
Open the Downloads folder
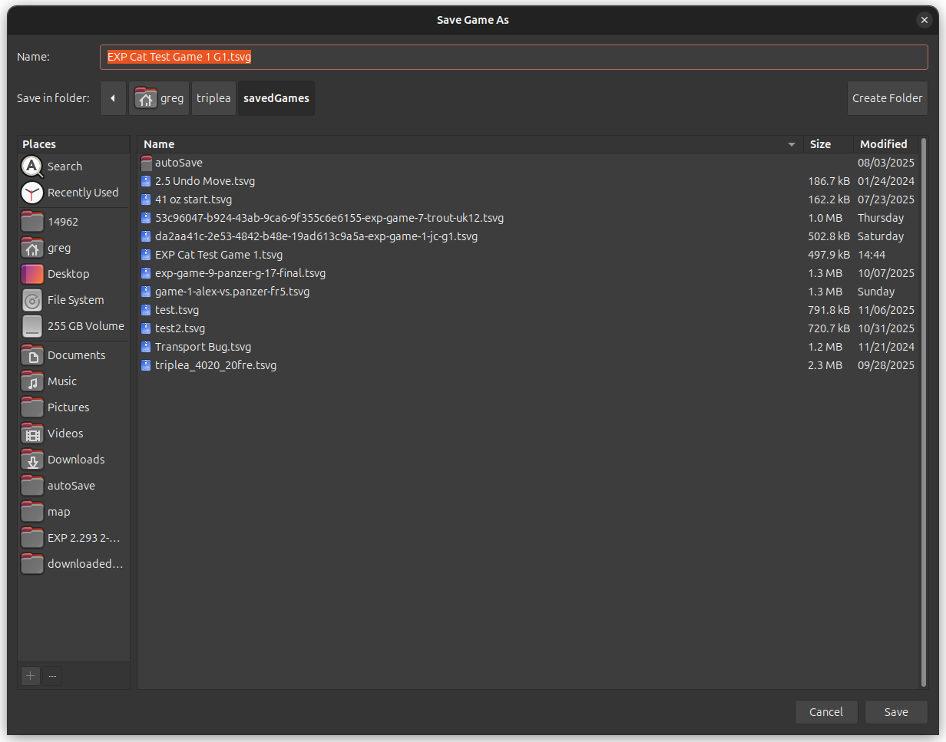pyautogui.click(x=76, y=459)
